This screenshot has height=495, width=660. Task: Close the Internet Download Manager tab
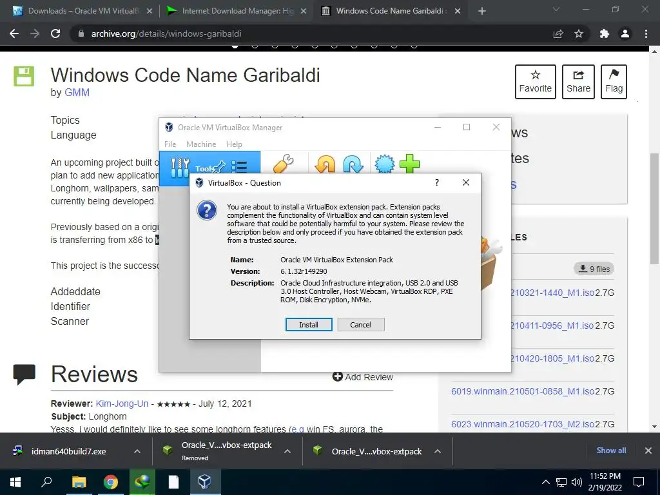(303, 12)
